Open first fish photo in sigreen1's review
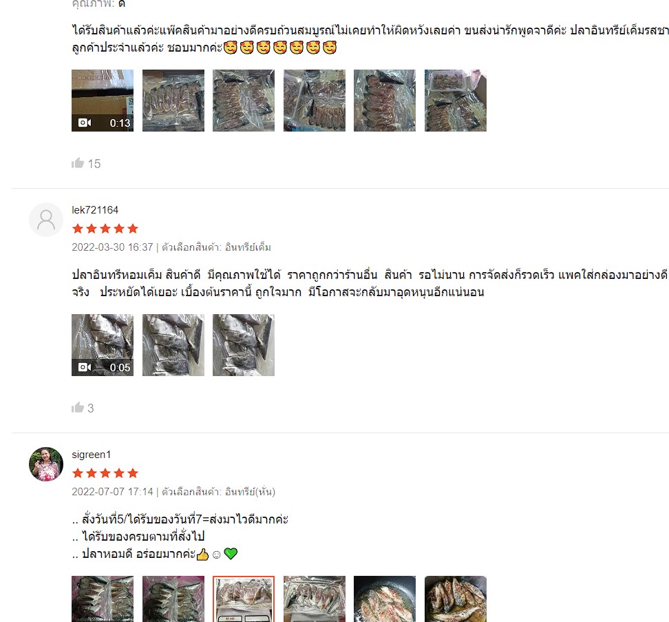This screenshot has height=622, width=669. click(103, 599)
